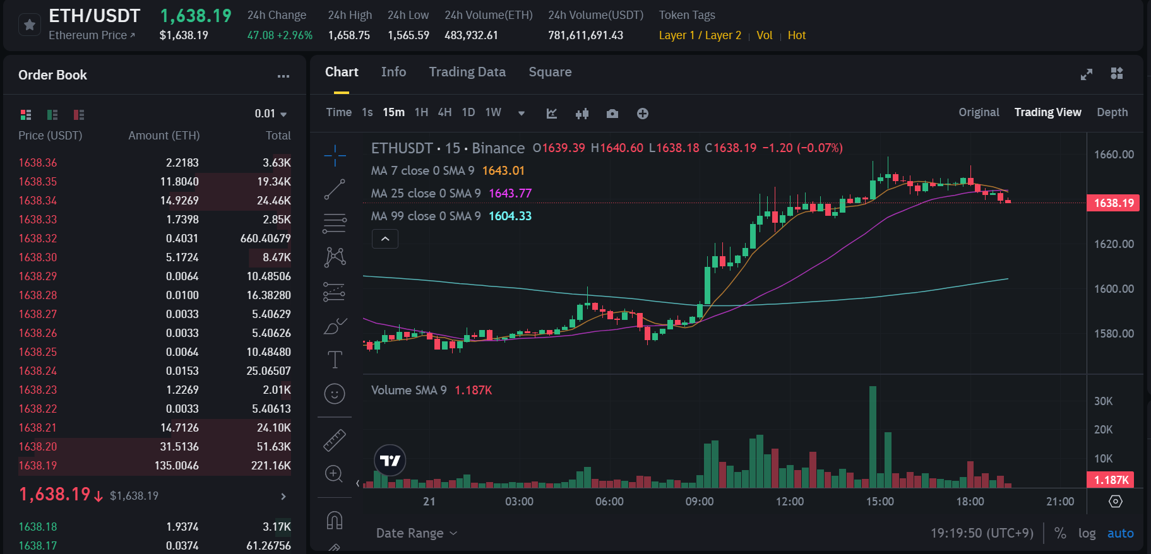Click the plus circle add icon
This screenshot has width=1151, height=554.
coord(643,114)
